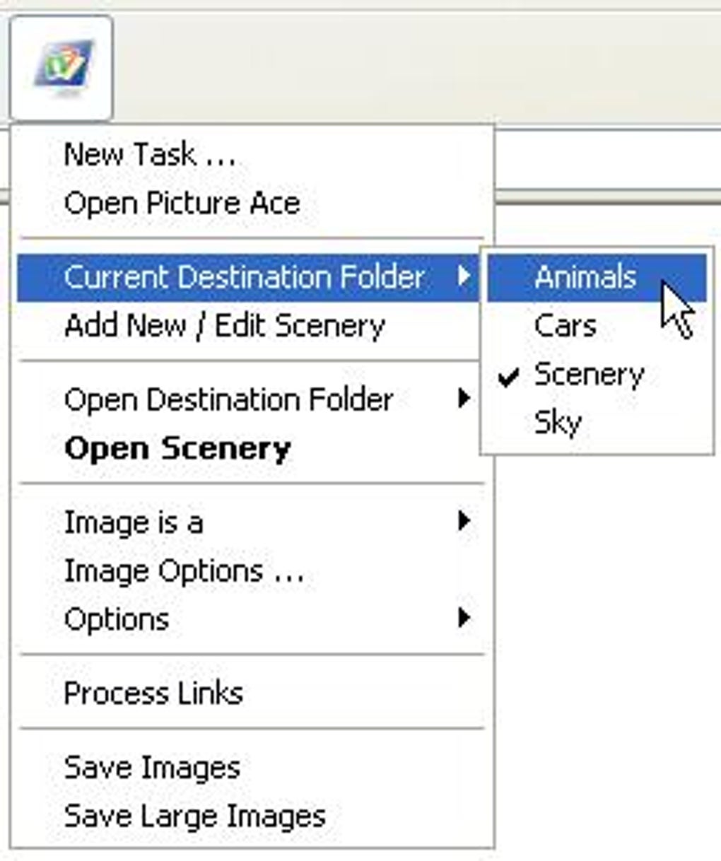Click the Open Destination Folder label
The image size is (721, 861).
(228, 400)
